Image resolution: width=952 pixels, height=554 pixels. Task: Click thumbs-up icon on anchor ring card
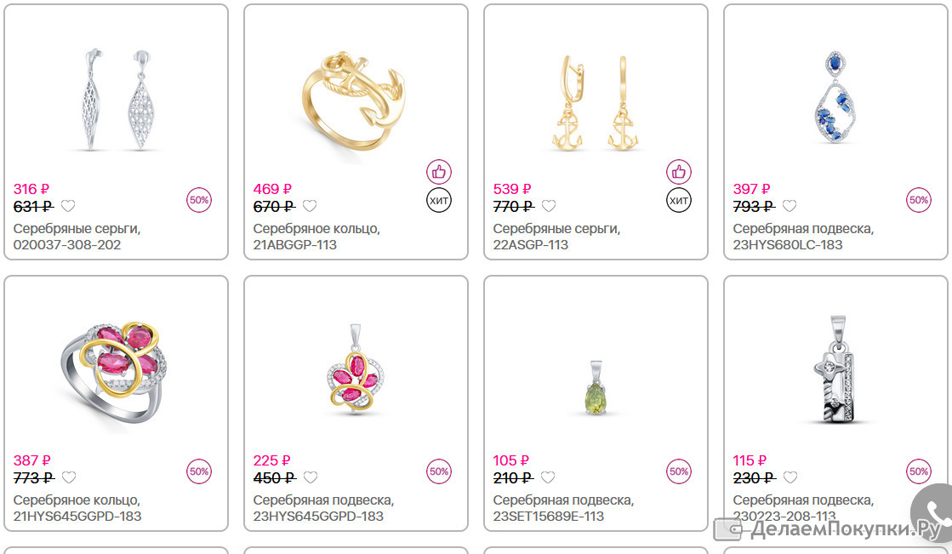tap(439, 172)
